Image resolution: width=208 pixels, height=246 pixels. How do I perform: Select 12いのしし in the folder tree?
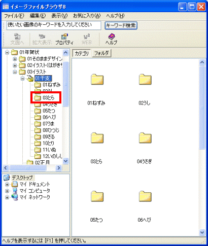pyautogui.click(x=52, y=156)
